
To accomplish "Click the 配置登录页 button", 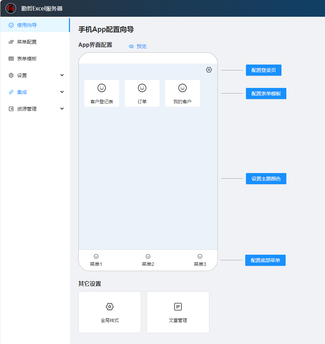I will tap(263, 70).
